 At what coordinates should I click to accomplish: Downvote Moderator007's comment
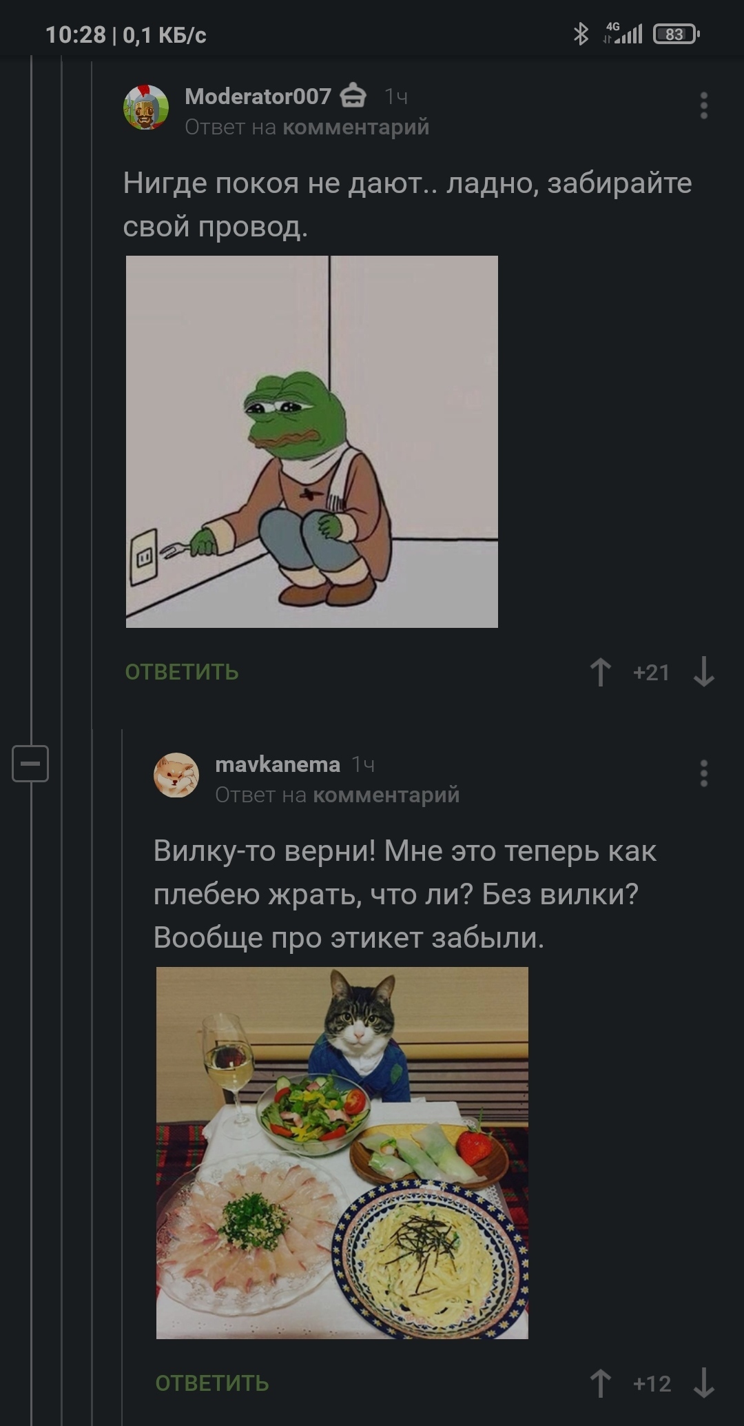point(703,672)
